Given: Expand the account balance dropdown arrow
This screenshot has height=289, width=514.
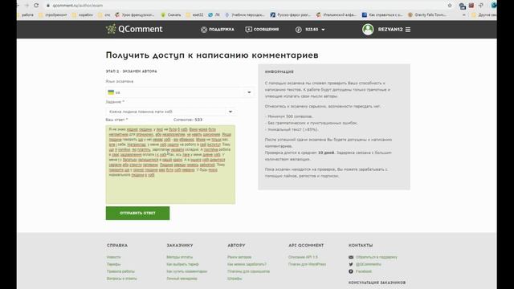Looking at the screenshot, I should [323, 30].
